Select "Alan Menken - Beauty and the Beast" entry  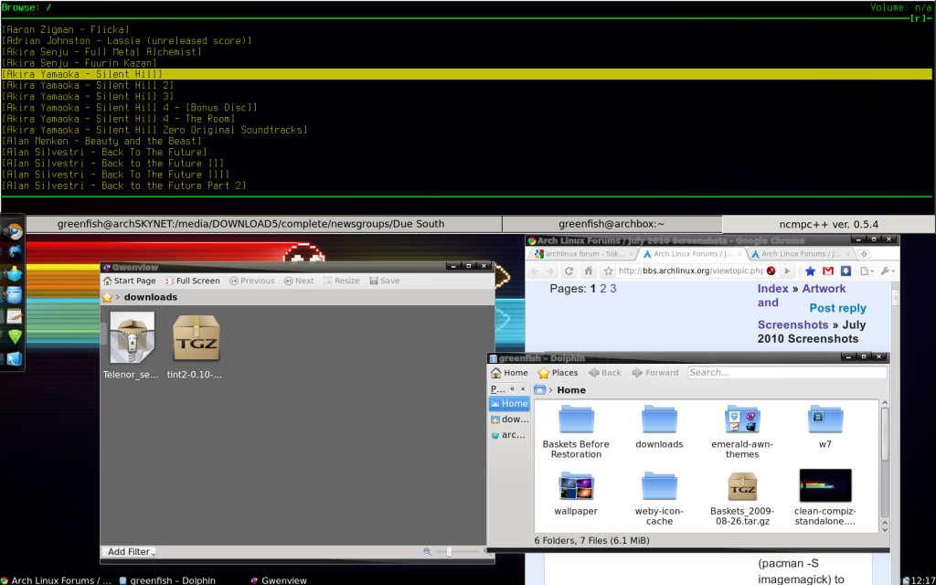(x=101, y=141)
